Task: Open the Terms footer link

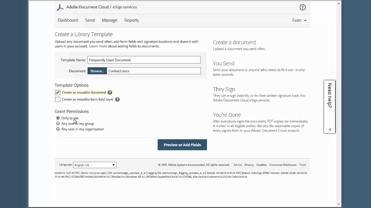Action: [x=238, y=165]
